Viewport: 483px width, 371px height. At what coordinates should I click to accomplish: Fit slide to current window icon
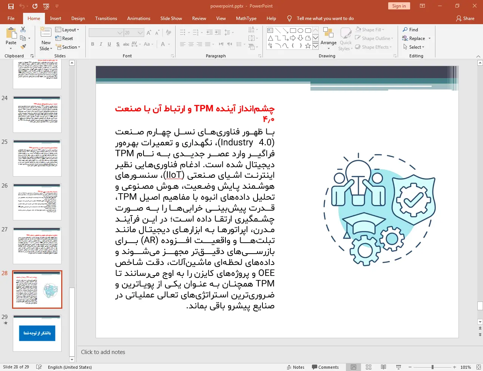click(x=478, y=367)
